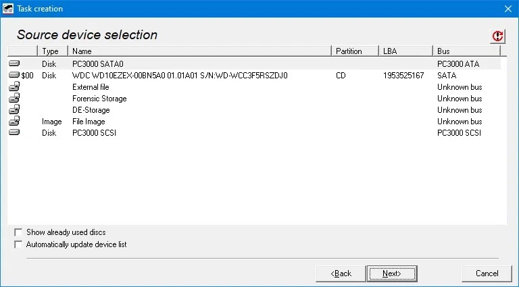Image resolution: width=519 pixels, height=287 pixels.
Task: Click the DE-Storage row icon
Action: coord(14,110)
